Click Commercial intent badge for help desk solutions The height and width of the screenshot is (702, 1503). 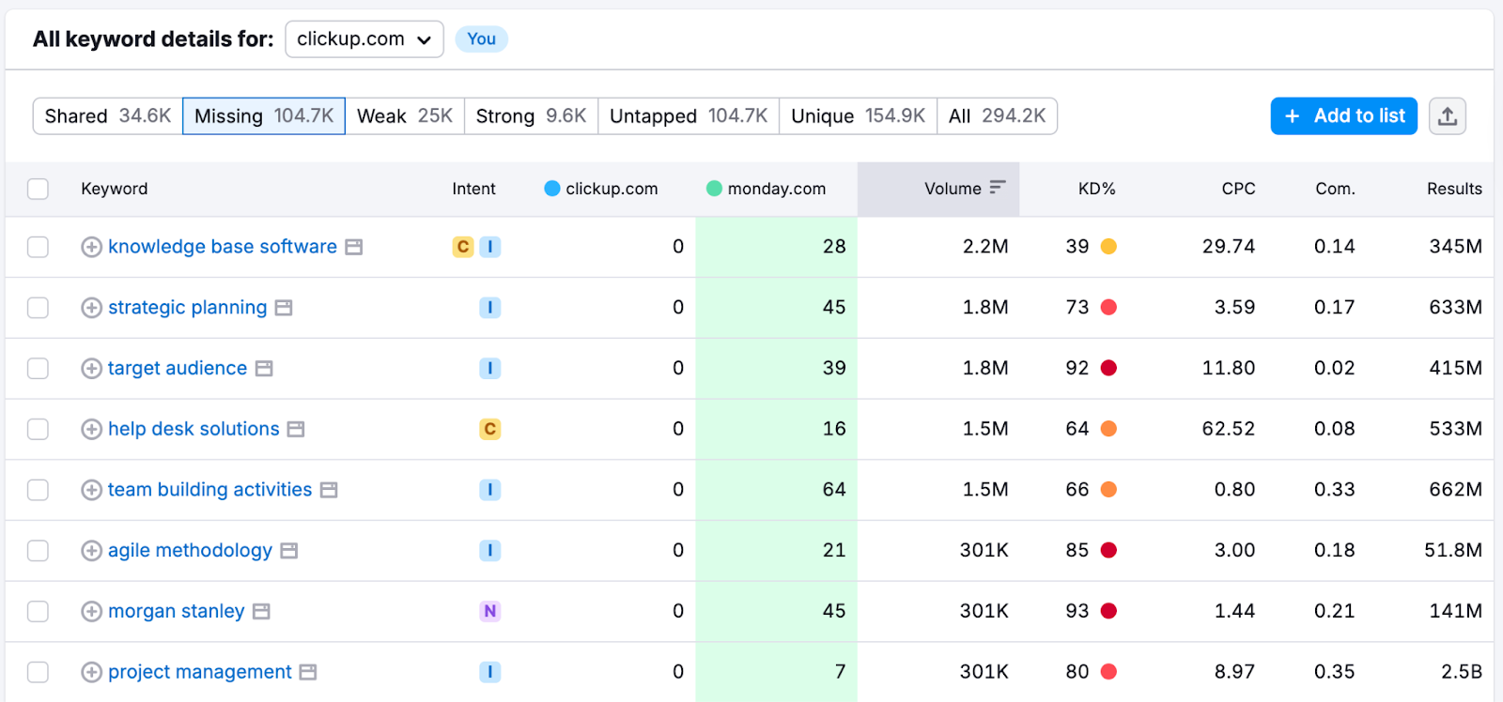pyautogui.click(x=490, y=429)
